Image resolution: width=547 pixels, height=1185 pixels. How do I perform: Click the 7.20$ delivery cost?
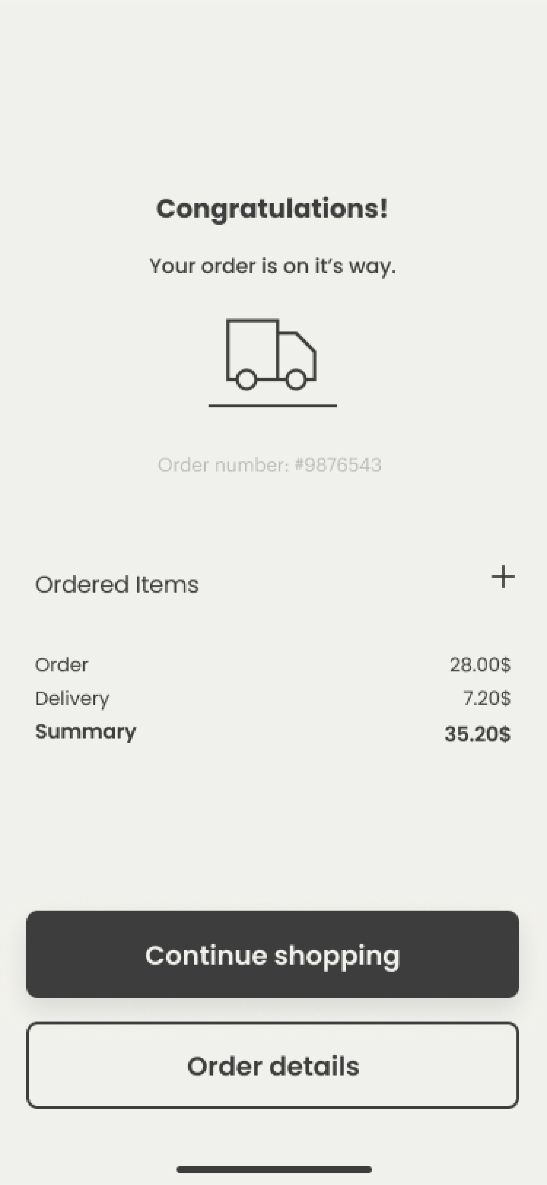(x=486, y=699)
